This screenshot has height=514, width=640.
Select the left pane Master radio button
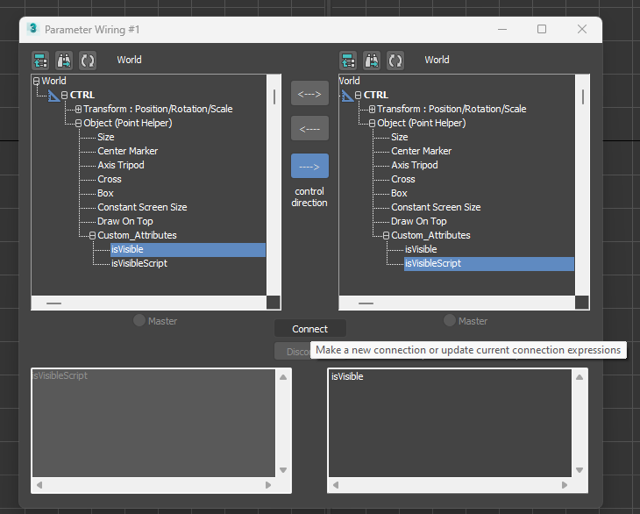pos(139,321)
